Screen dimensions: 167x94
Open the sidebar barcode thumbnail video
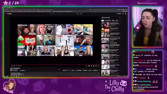[105, 30]
